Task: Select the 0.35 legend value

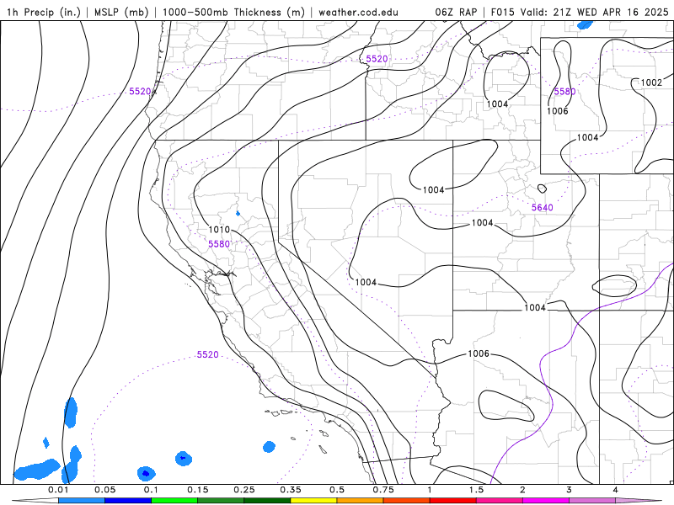Action: click(291, 490)
